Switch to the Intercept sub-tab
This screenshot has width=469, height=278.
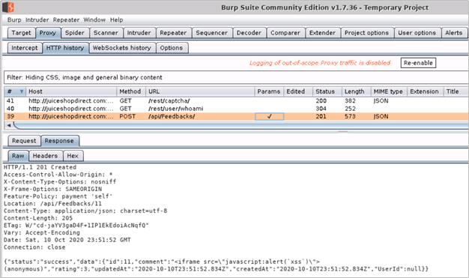[25, 48]
